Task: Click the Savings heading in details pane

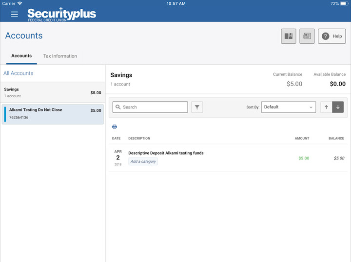Action: tap(121, 75)
